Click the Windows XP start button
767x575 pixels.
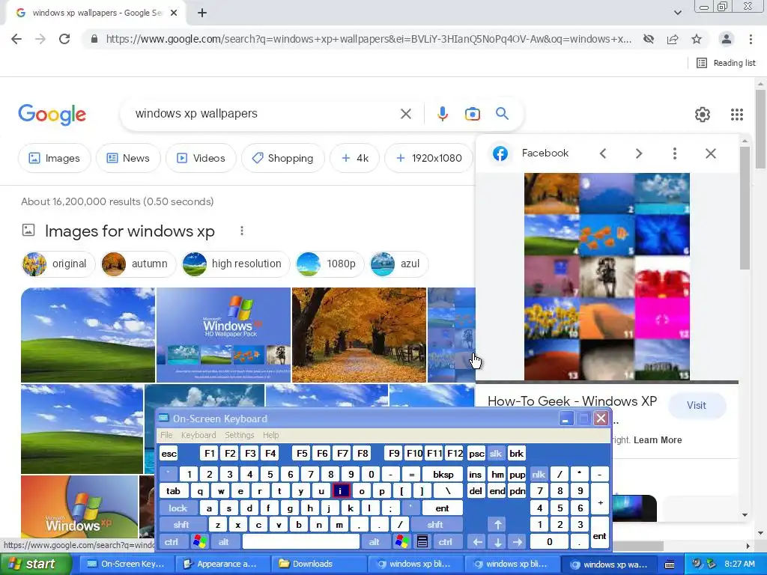coord(34,564)
